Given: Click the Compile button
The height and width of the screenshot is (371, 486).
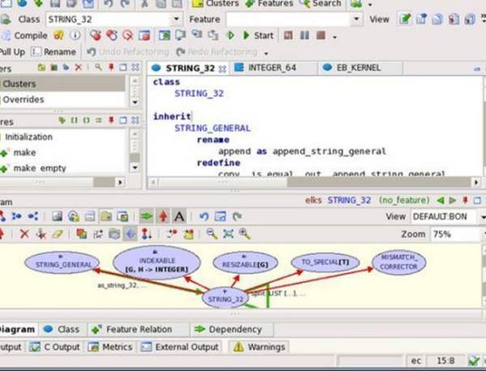Looking at the screenshot, I should [x=25, y=36].
